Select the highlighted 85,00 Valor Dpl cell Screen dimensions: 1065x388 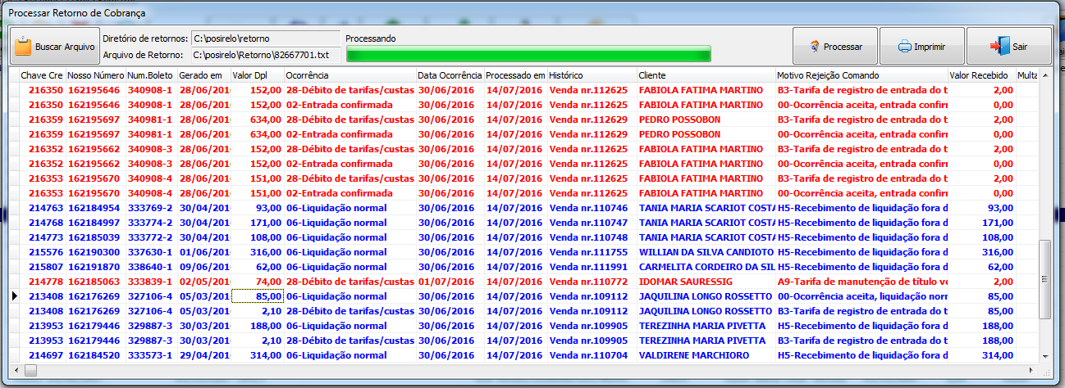click(x=257, y=296)
